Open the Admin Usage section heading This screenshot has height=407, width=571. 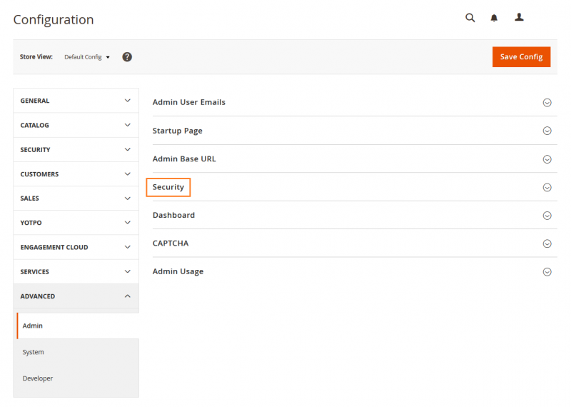(178, 271)
